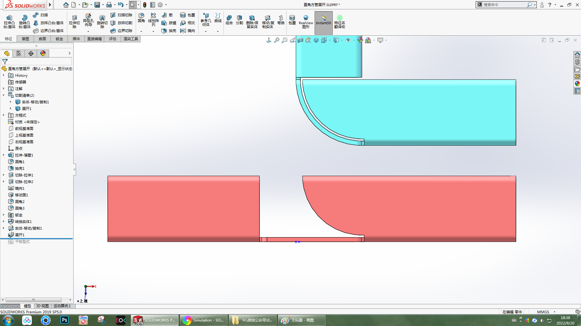The height and width of the screenshot is (326, 581).
Task: Select the 旋转切除 revolved cut tool
Action: pyautogui.click(x=102, y=21)
